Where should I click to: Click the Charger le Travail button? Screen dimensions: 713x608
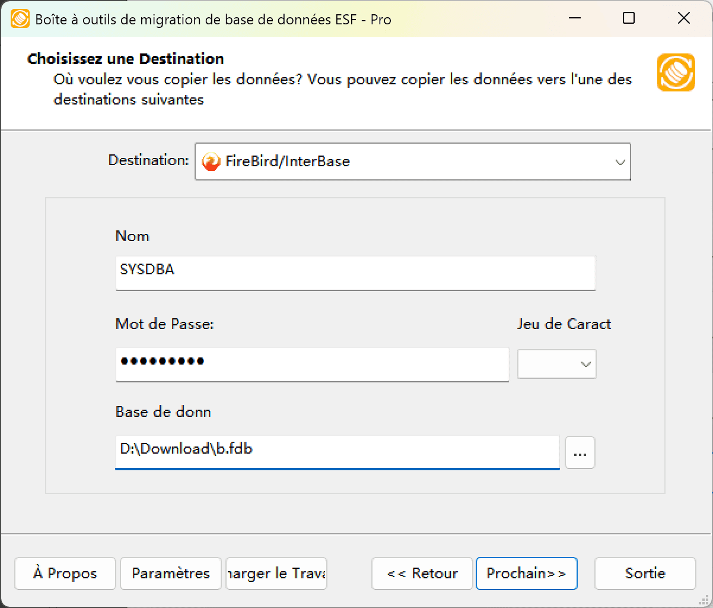[276, 574]
